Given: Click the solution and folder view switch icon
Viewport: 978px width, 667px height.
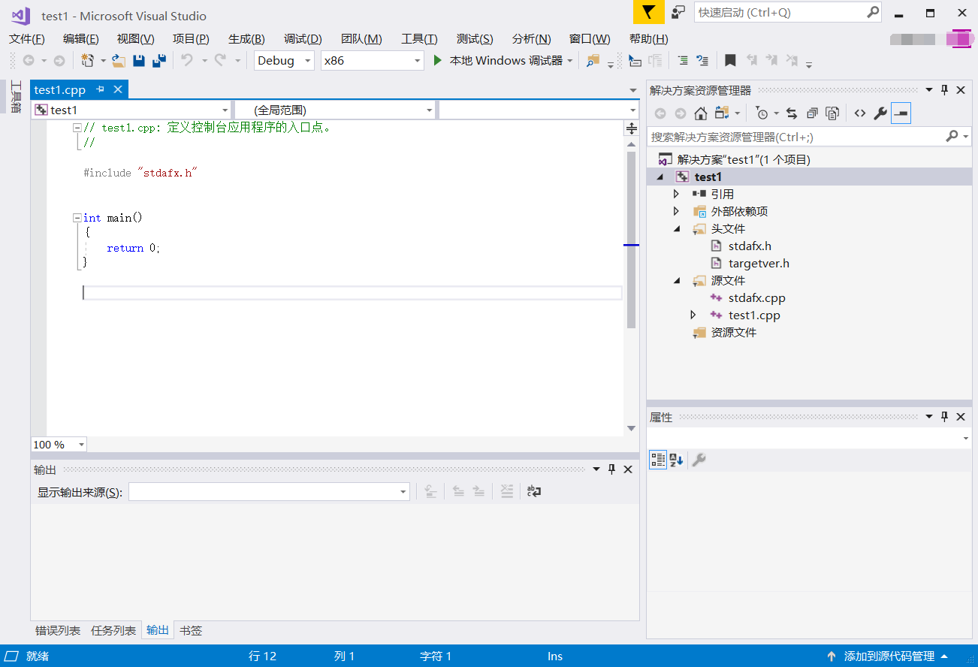Looking at the screenshot, I should (x=723, y=113).
